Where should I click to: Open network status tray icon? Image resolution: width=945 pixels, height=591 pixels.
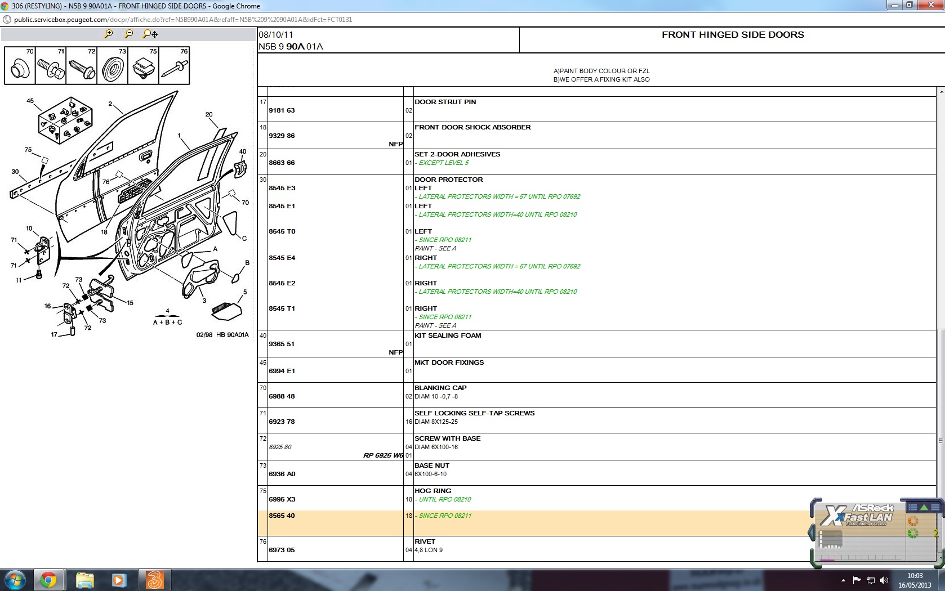coord(871,580)
